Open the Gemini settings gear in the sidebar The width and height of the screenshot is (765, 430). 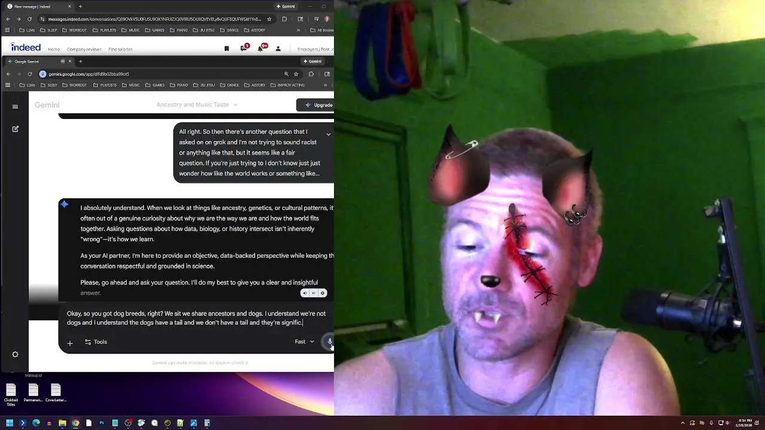pyautogui.click(x=15, y=354)
